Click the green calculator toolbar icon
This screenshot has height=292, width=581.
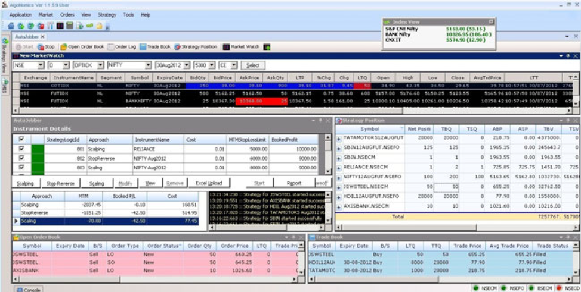(x=70, y=26)
